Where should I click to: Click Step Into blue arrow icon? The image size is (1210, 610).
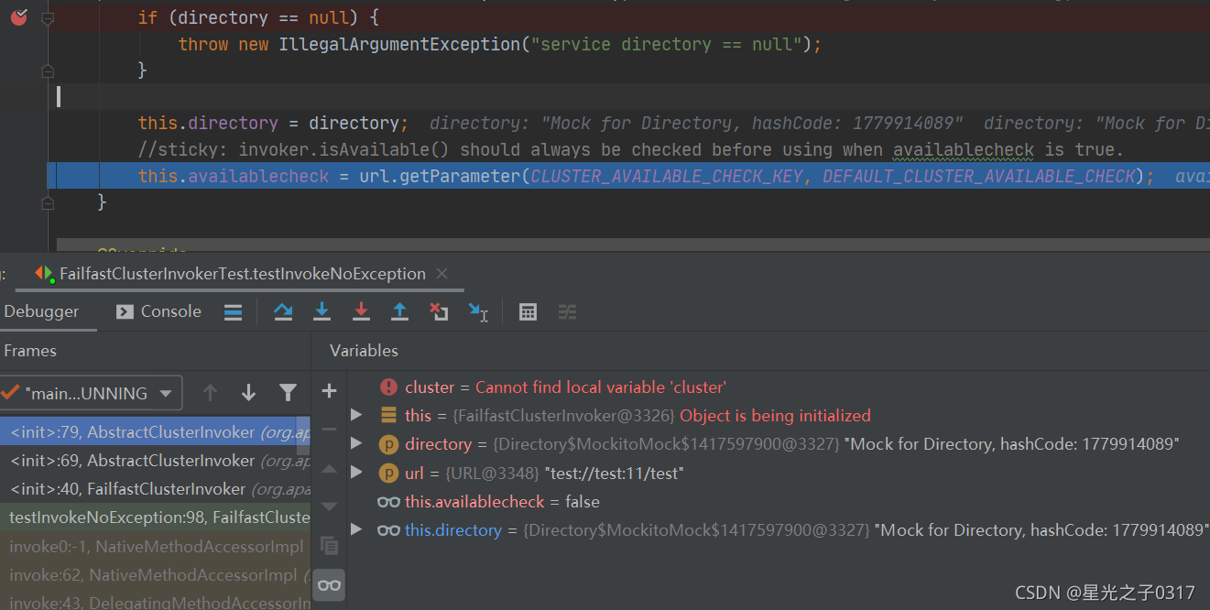pos(322,312)
